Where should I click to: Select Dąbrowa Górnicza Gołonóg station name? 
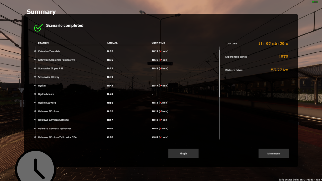tap(53, 120)
